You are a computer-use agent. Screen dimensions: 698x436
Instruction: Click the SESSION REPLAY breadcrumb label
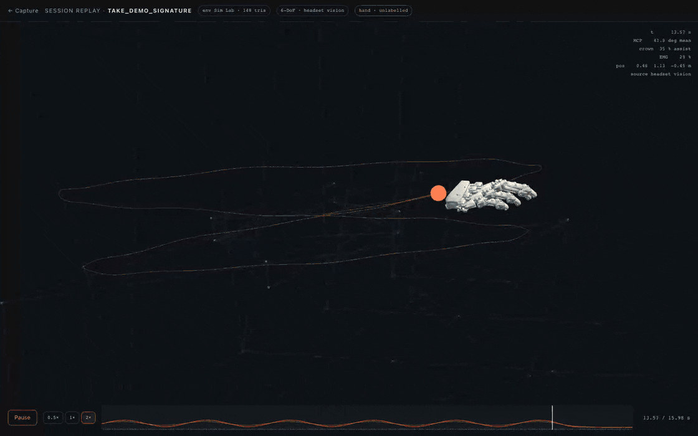[72, 11]
